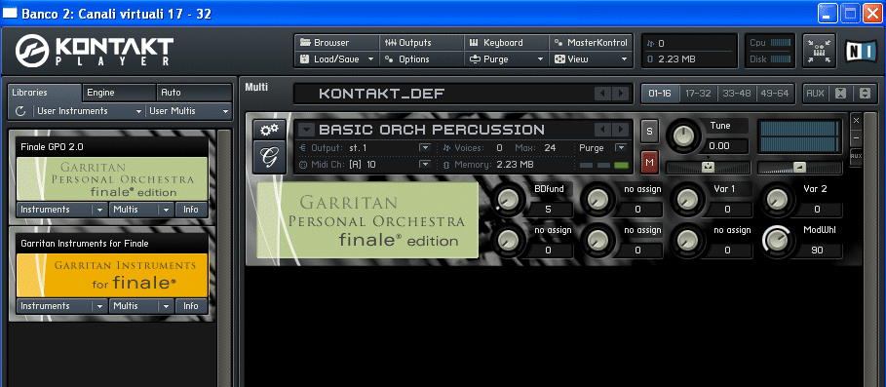This screenshot has height=387, width=886.
Task: Open Multis of Garritan Instruments for Finale
Action: (x=141, y=306)
